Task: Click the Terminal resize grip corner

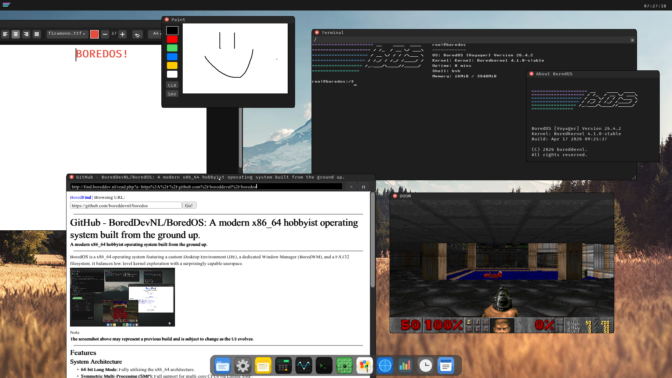Action: tap(634, 178)
